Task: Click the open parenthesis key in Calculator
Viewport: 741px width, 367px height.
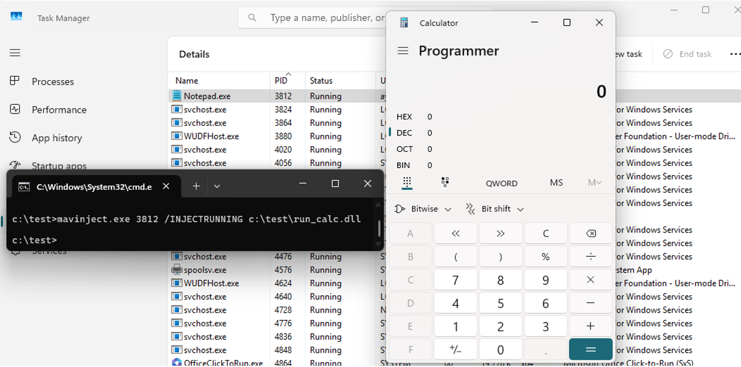Action: pyautogui.click(x=455, y=257)
